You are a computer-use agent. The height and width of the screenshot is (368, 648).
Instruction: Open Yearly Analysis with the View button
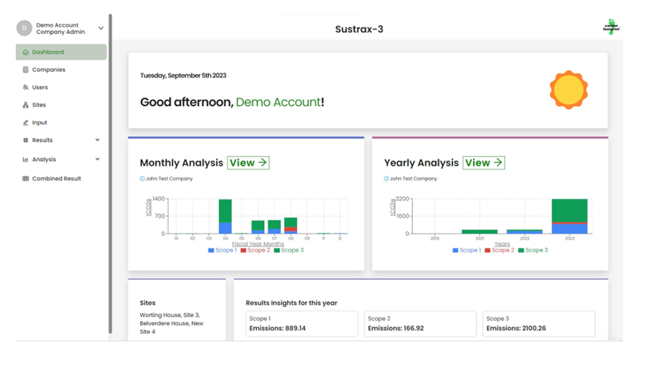coord(484,162)
